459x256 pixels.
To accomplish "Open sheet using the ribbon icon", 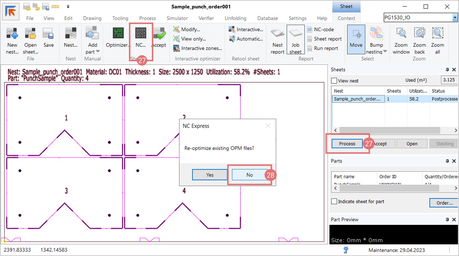I will [30, 34].
